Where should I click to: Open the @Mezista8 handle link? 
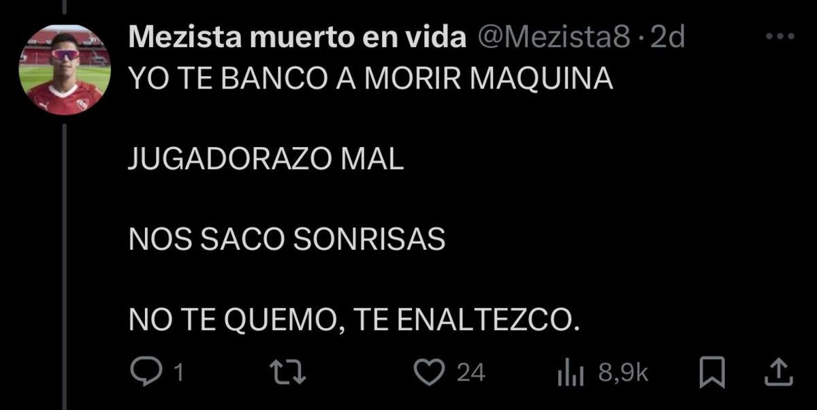[x=554, y=39]
